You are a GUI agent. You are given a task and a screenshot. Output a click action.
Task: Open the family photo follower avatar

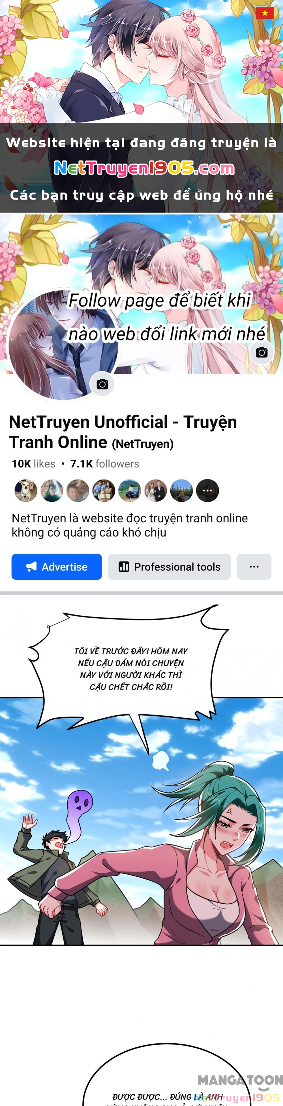pyautogui.click(x=104, y=490)
